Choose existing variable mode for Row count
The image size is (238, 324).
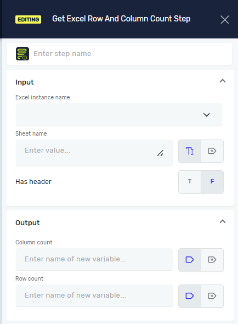[x=212, y=296]
